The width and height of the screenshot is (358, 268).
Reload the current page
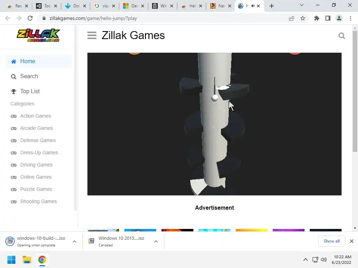point(30,18)
